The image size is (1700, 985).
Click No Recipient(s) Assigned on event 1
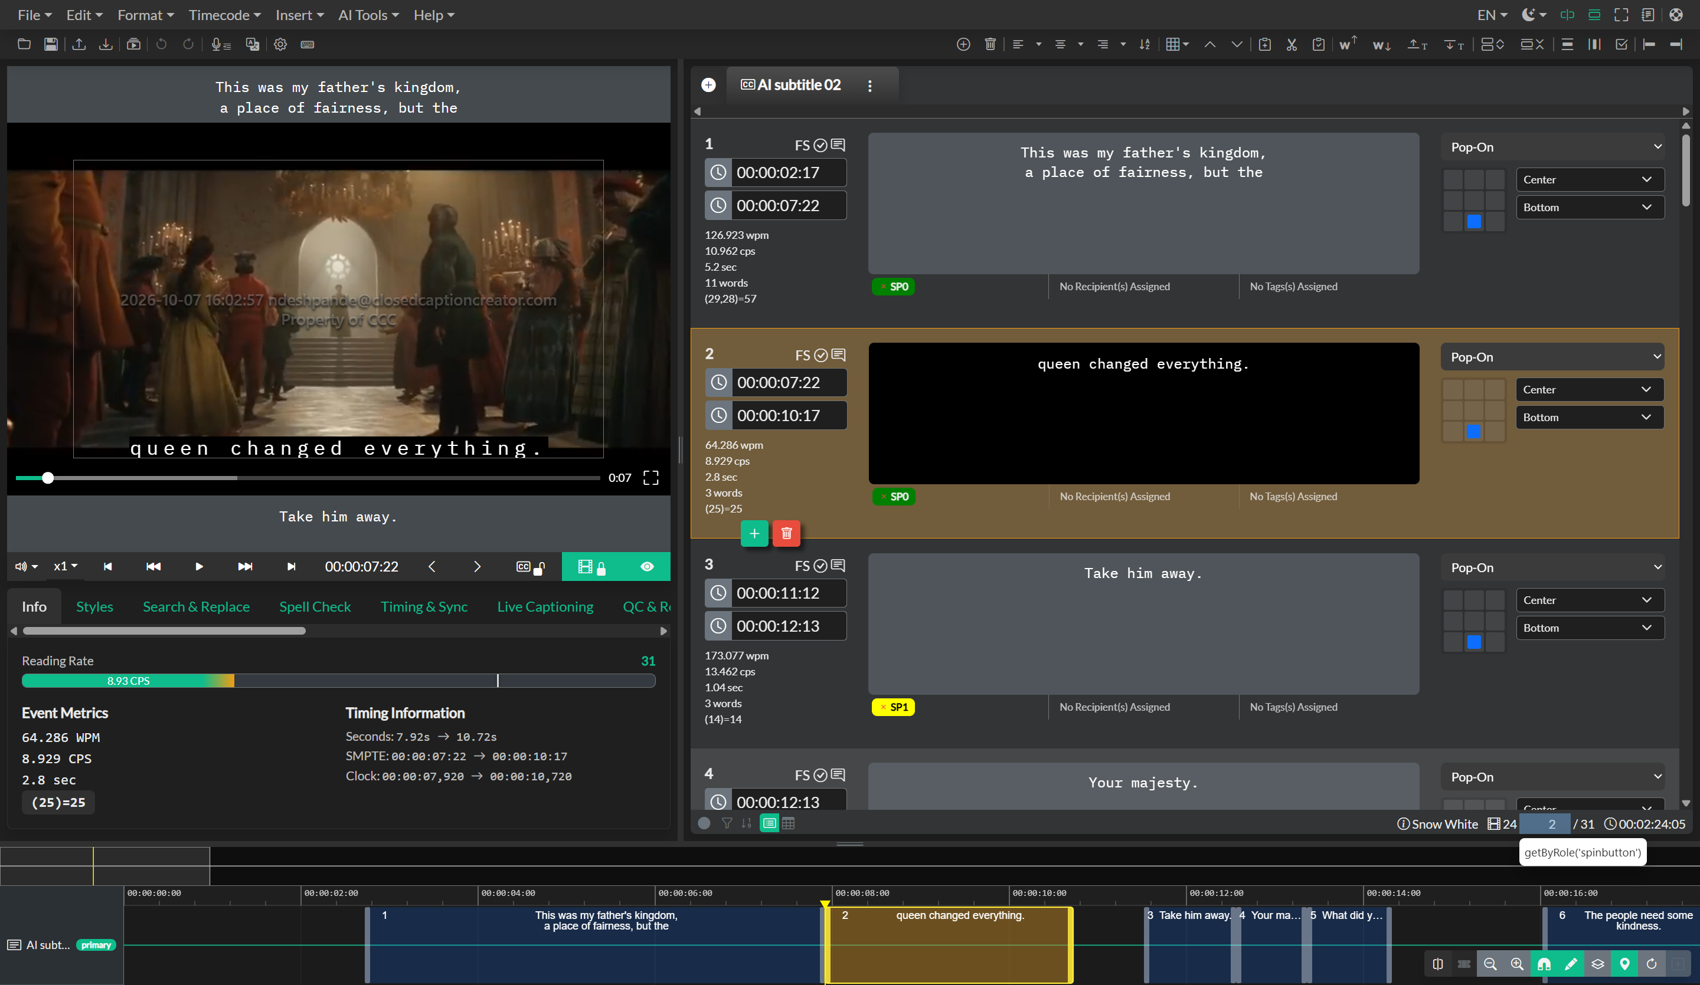click(x=1114, y=287)
